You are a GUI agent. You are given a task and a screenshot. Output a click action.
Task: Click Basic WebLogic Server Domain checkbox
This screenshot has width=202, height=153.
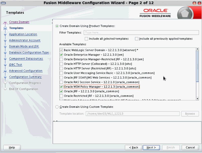61,50
